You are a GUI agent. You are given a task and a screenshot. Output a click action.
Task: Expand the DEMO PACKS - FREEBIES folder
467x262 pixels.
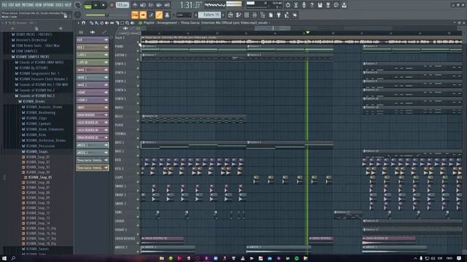click(31, 34)
